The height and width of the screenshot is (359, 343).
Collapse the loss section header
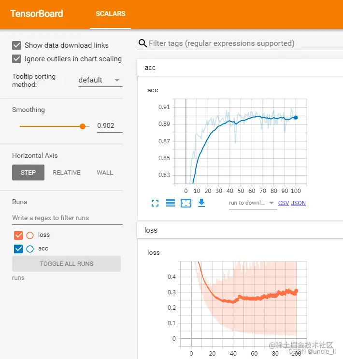pyautogui.click(x=240, y=230)
